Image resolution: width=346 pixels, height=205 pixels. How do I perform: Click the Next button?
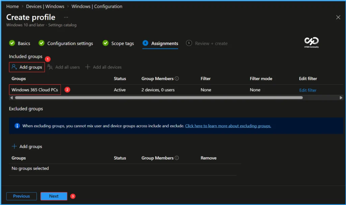(54, 196)
